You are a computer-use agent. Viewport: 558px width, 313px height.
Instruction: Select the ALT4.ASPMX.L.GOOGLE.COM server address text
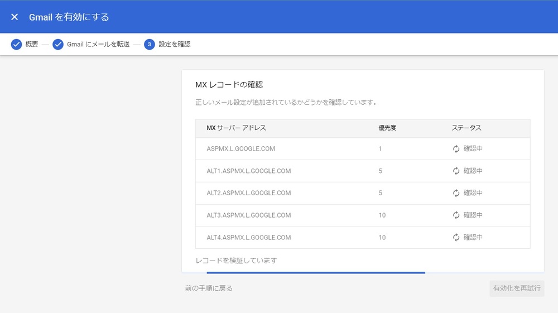click(248, 238)
